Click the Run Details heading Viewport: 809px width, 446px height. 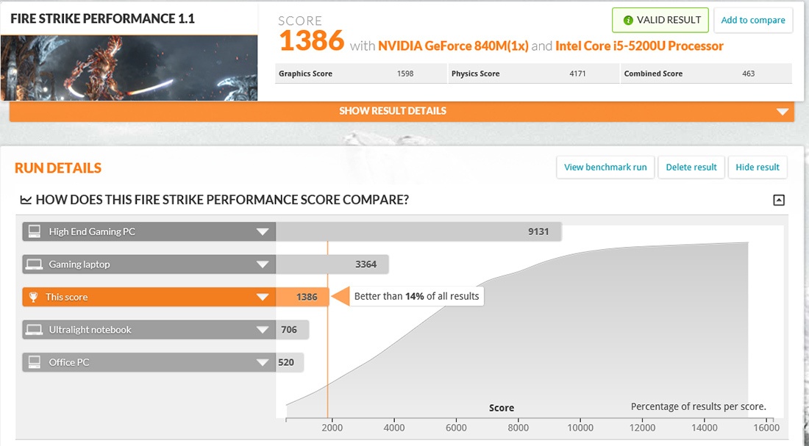tap(58, 168)
